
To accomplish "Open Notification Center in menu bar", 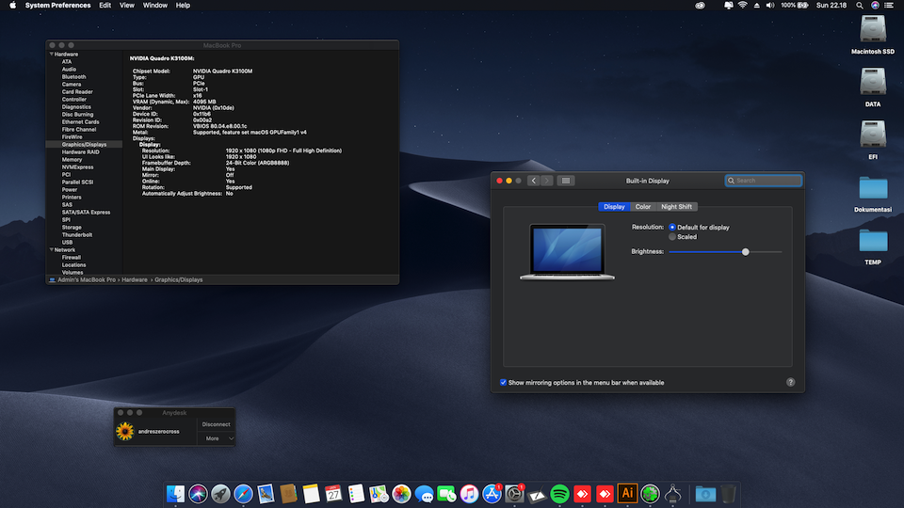I will pos(889,6).
